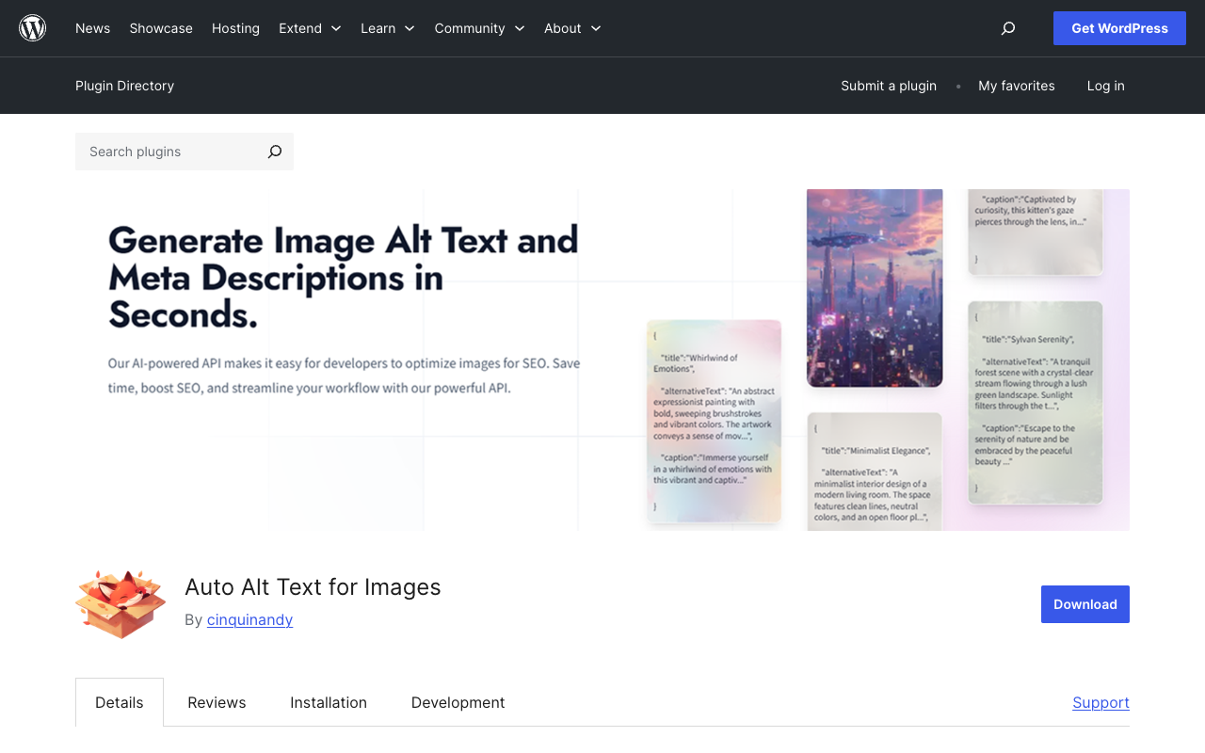Click the Support link
Viewport: 1205px width, 753px height.
[1101, 702]
